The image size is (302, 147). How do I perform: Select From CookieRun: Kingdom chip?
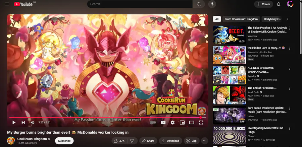coord(241,19)
